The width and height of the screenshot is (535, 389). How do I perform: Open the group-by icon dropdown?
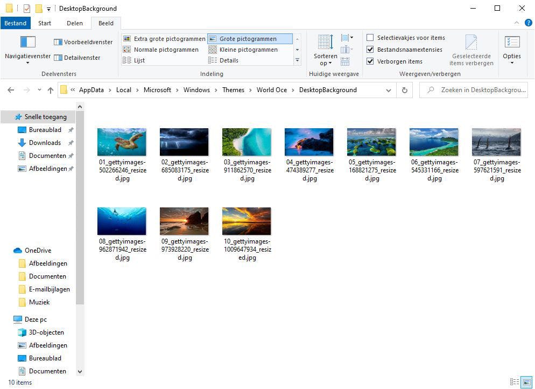[347, 38]
